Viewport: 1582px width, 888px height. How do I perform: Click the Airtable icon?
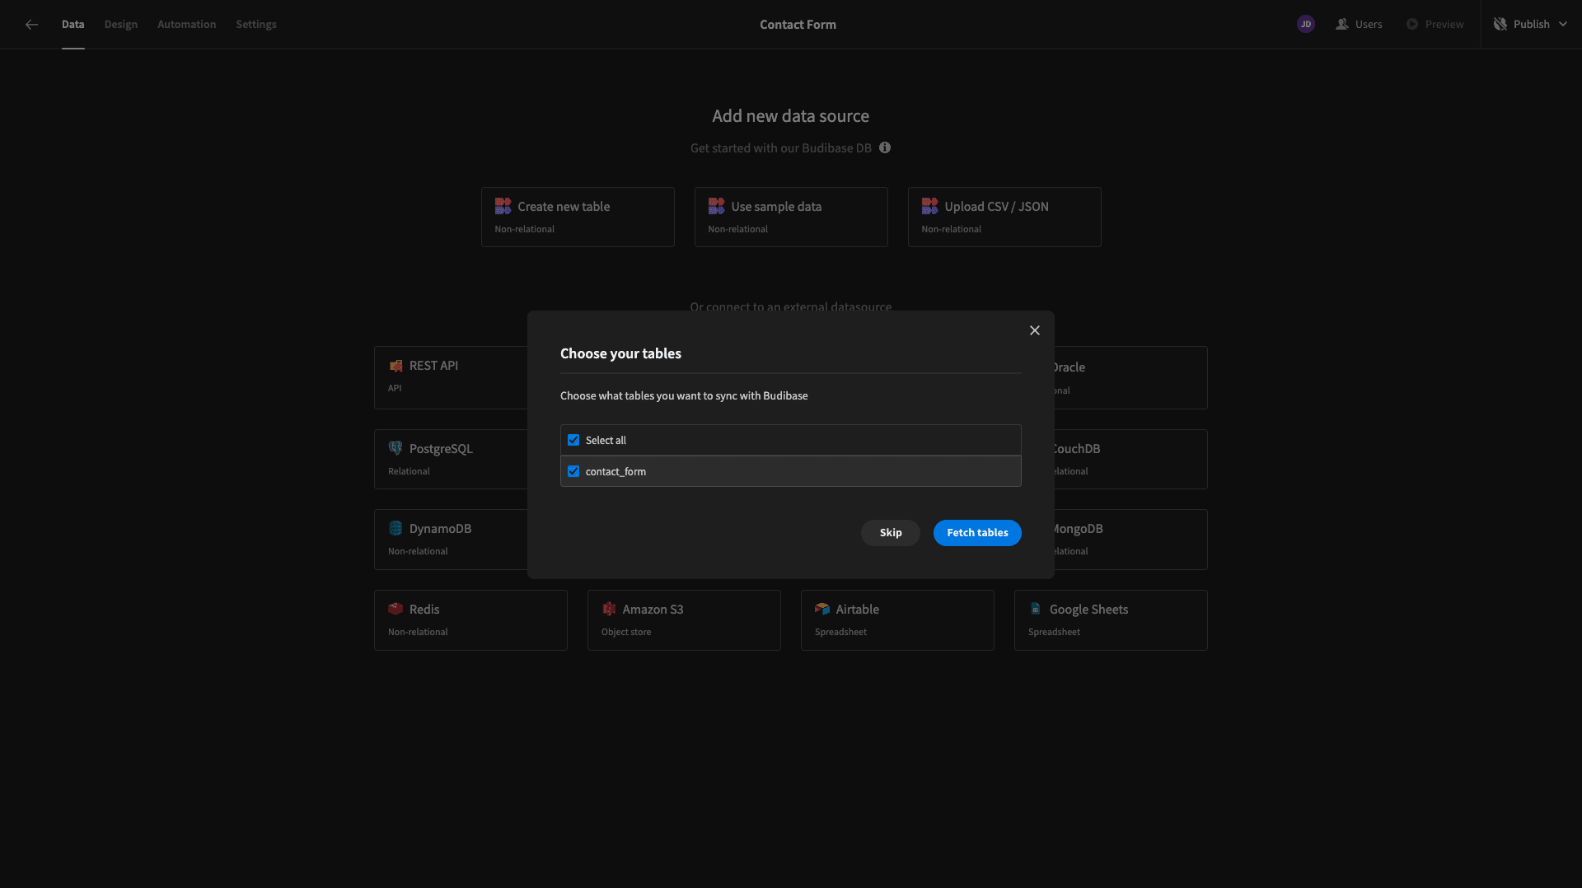click(x=822, y=610)
